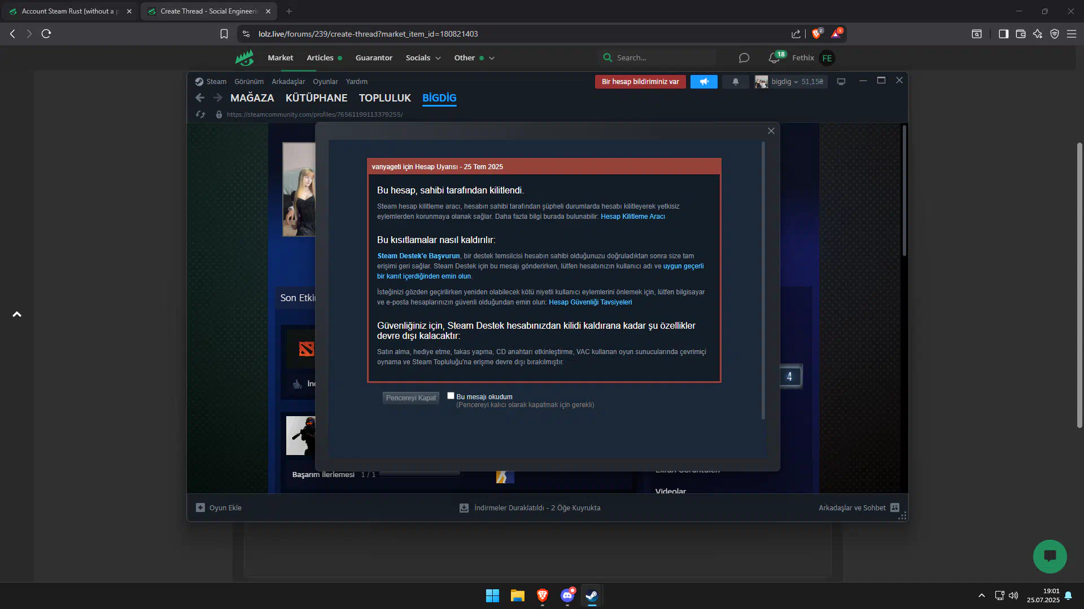
Task: Open the Articles nav item
Action: 320,58
